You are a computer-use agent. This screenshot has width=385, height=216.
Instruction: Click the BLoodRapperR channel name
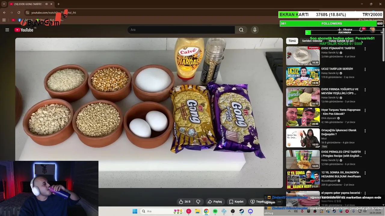coord(329,181)
